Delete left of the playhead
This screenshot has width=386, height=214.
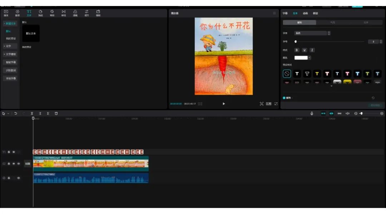[x=40, y=113]
